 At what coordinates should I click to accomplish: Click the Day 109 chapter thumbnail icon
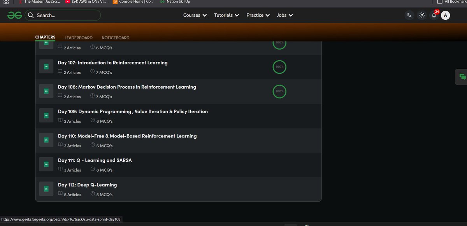pos(46,116)
